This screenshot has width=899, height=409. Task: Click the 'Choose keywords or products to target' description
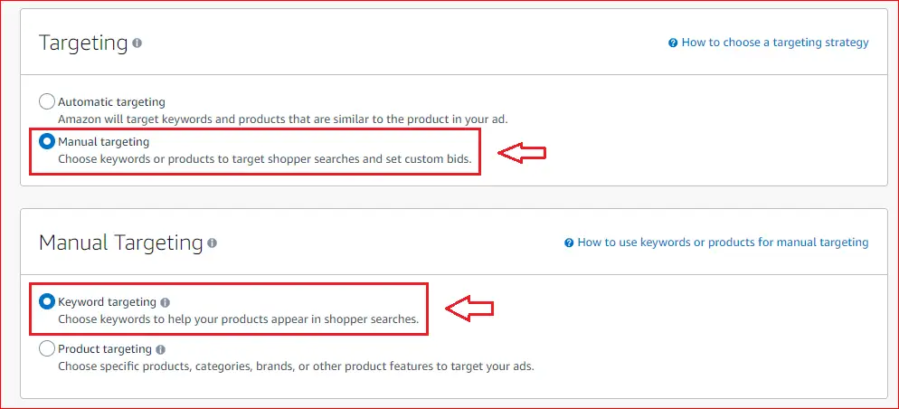[265, 158]
